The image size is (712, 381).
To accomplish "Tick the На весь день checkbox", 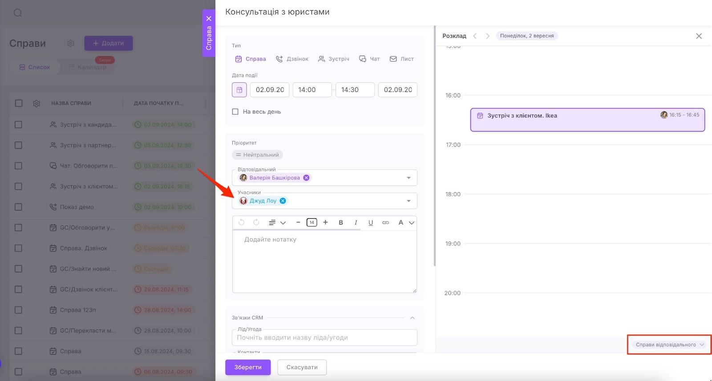I will click(235, 112).
